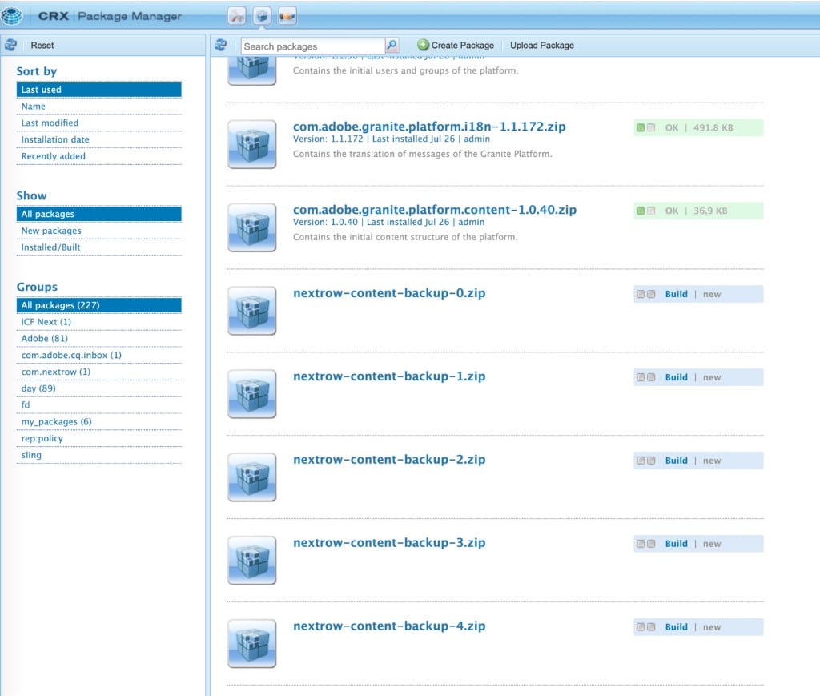
Task: Refresh package list icon left of search
Action: [221, 45]
